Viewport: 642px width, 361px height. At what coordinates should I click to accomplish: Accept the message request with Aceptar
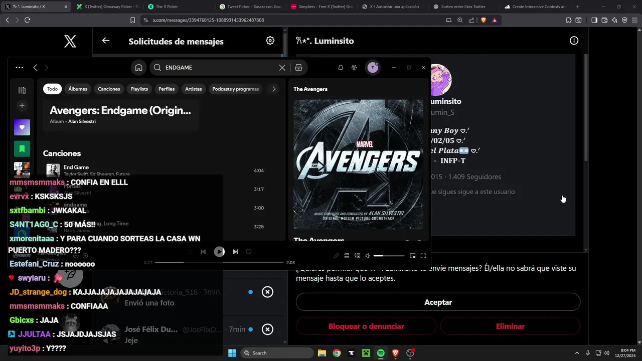[x=438, y=302]
